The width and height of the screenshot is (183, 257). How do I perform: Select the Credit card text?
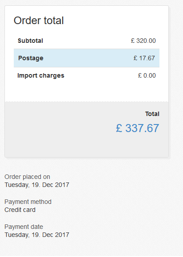[20, 210]
